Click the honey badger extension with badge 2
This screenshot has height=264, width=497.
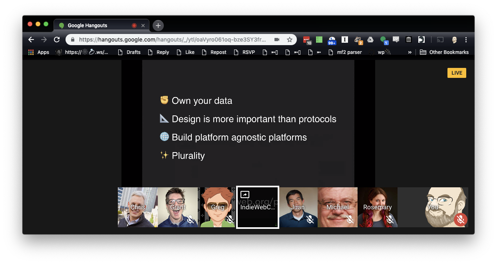[x=358, y=40]
